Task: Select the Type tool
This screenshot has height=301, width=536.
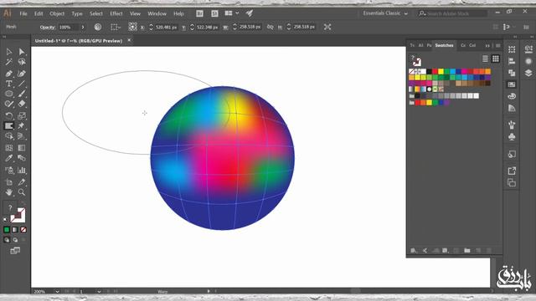Action: [9, 84]
